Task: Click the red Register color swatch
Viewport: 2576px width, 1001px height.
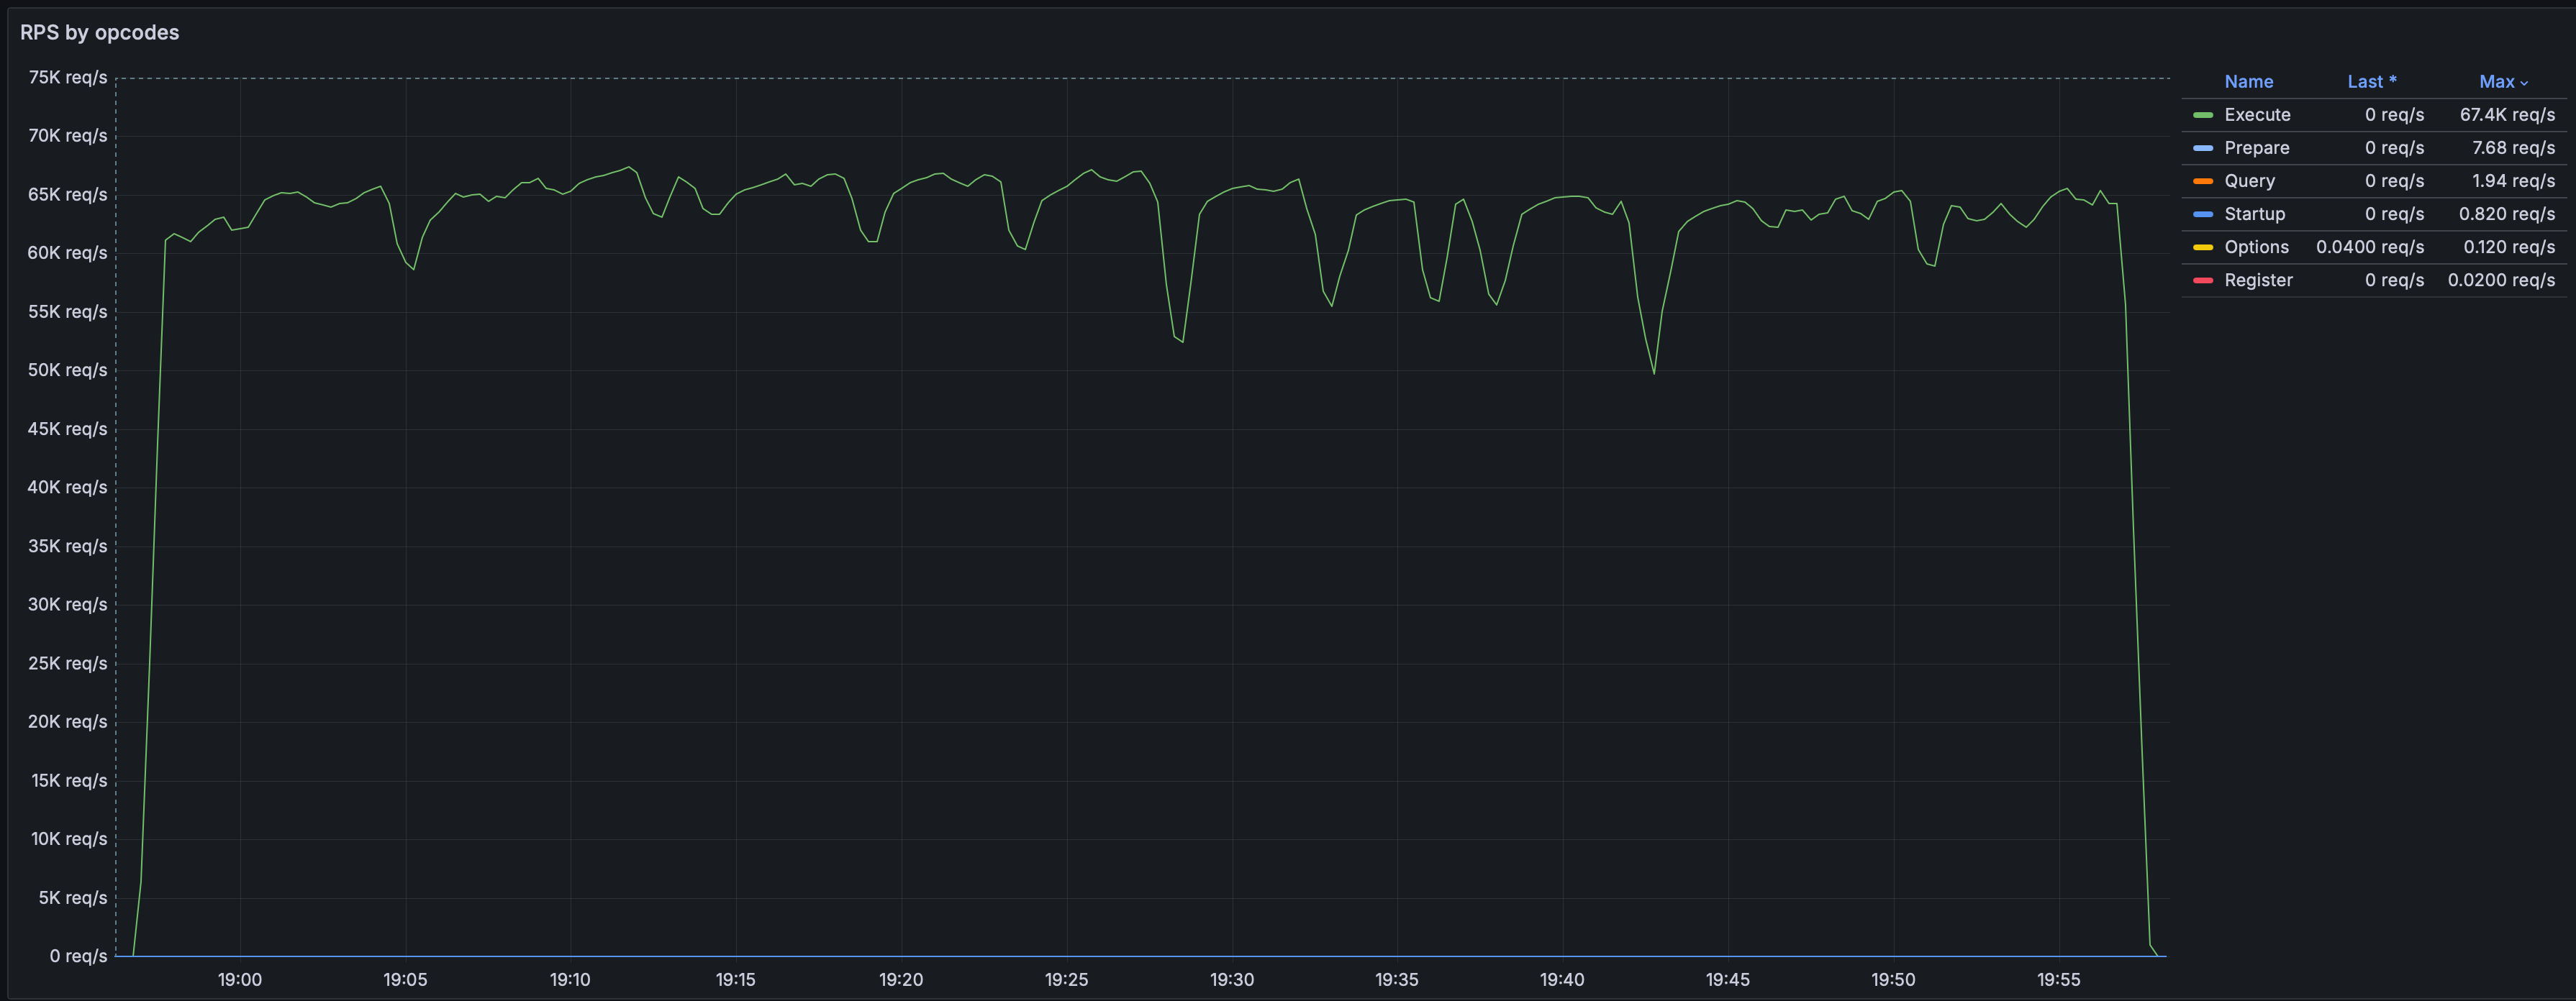Action: click(x=2202, y=280)
